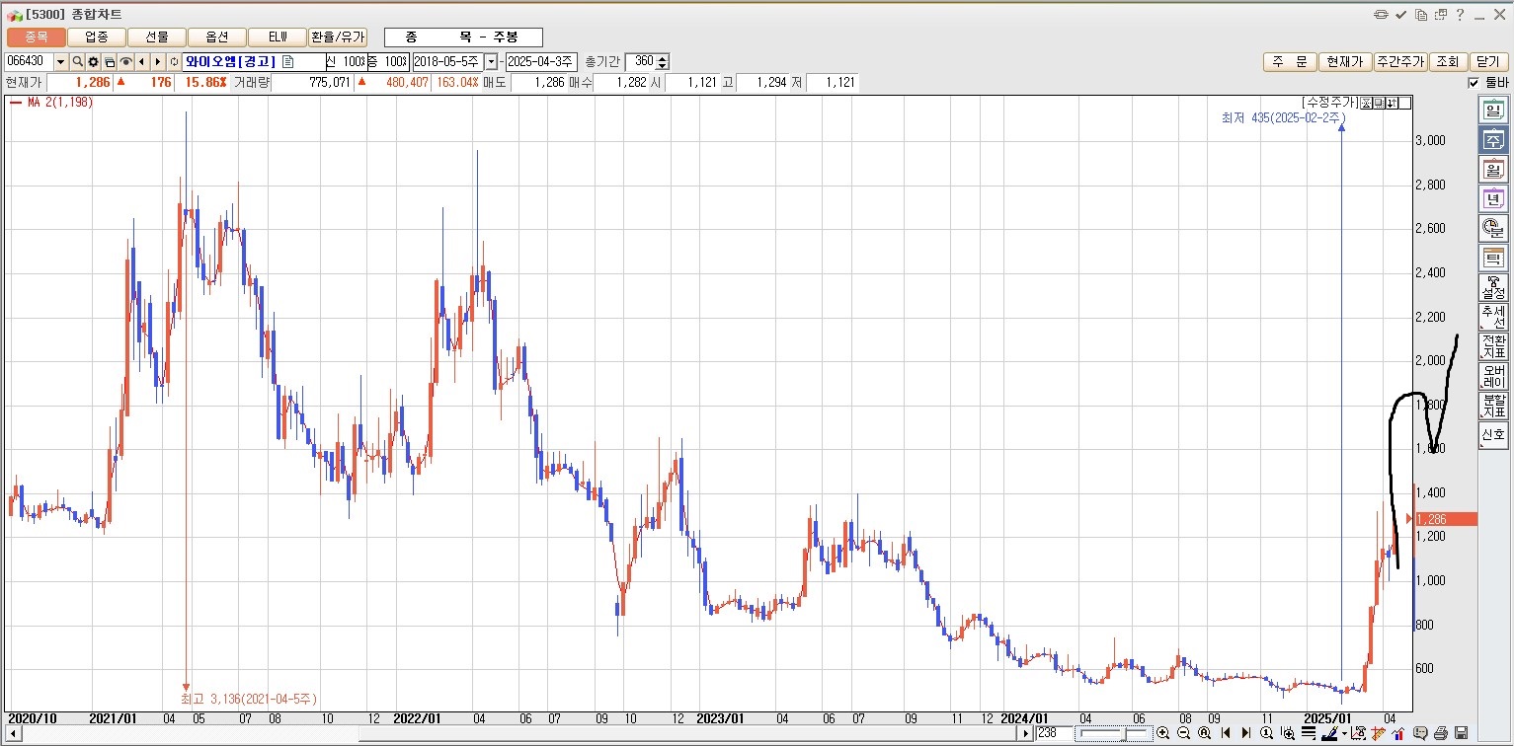
Task: Click the stock search magnifier icon
Action: tap(77, 62)
